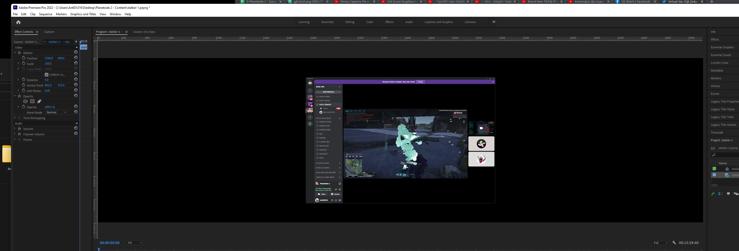
Task: Toggle the Time Remapping fx switch
Action: pyautogui.click(x=19, y=118)
